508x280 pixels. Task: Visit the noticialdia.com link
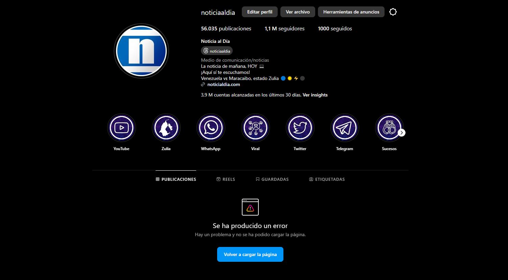pyautogui.click(x=224, y=84)
